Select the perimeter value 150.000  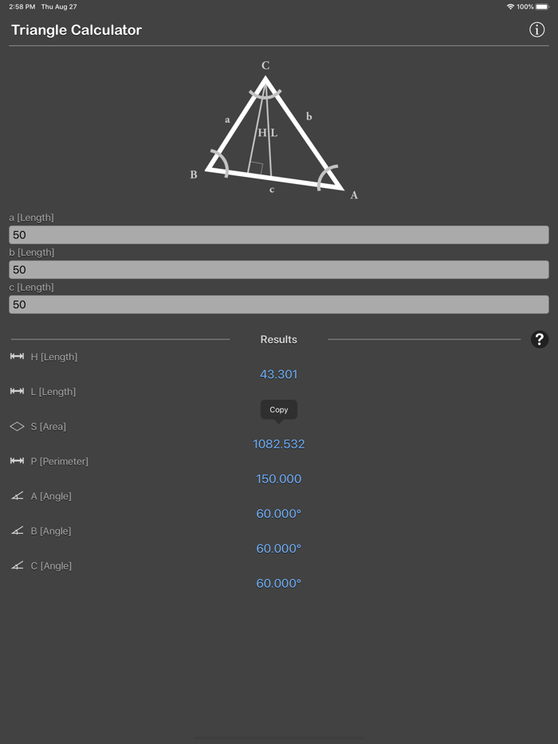pos(279,479)
